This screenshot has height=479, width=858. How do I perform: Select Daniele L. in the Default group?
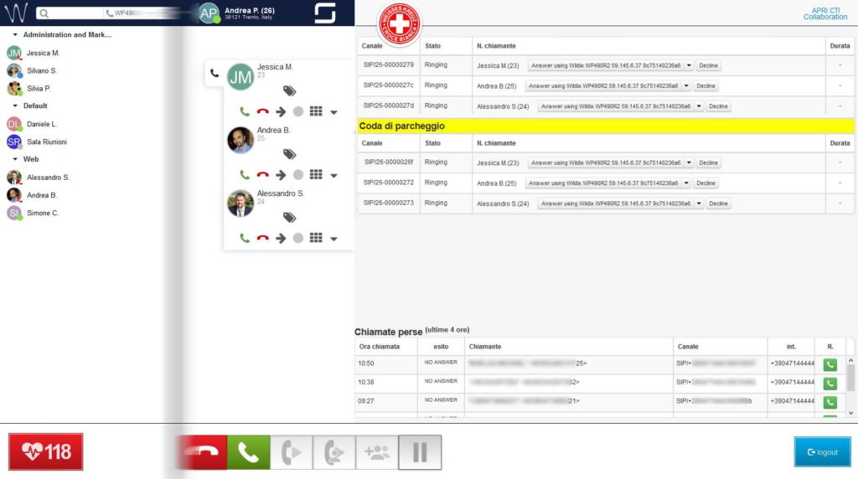42,124
